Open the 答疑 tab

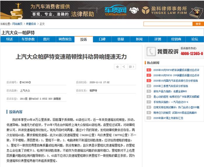coord(121,39)
